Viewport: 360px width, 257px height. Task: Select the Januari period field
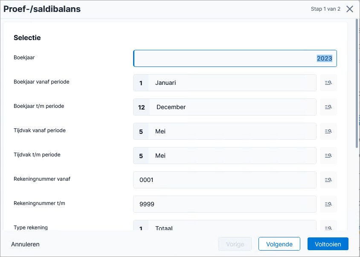pyautogui.click(x=225, y=83)
